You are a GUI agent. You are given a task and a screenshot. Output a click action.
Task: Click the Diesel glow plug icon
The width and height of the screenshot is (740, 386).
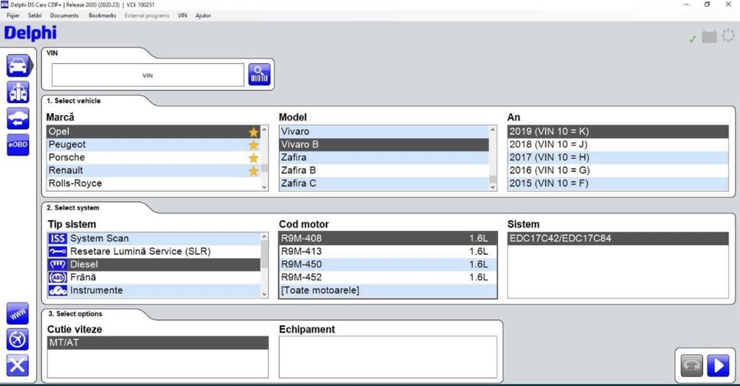[58, 264]
